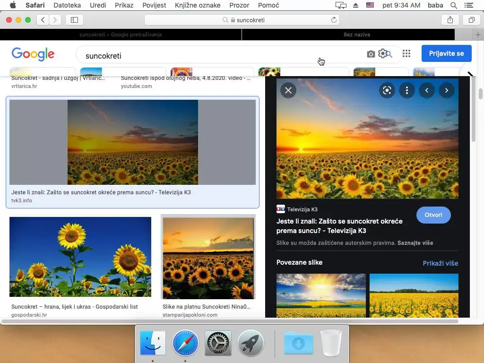Close the image preview panel
Image resolution: width=484 pixels, height=363 pixels.
coord(288,90)
